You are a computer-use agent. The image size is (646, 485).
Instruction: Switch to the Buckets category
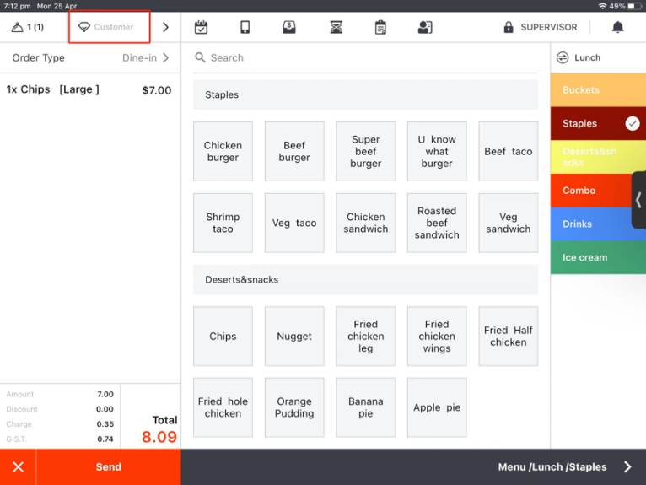pos(598,90)
